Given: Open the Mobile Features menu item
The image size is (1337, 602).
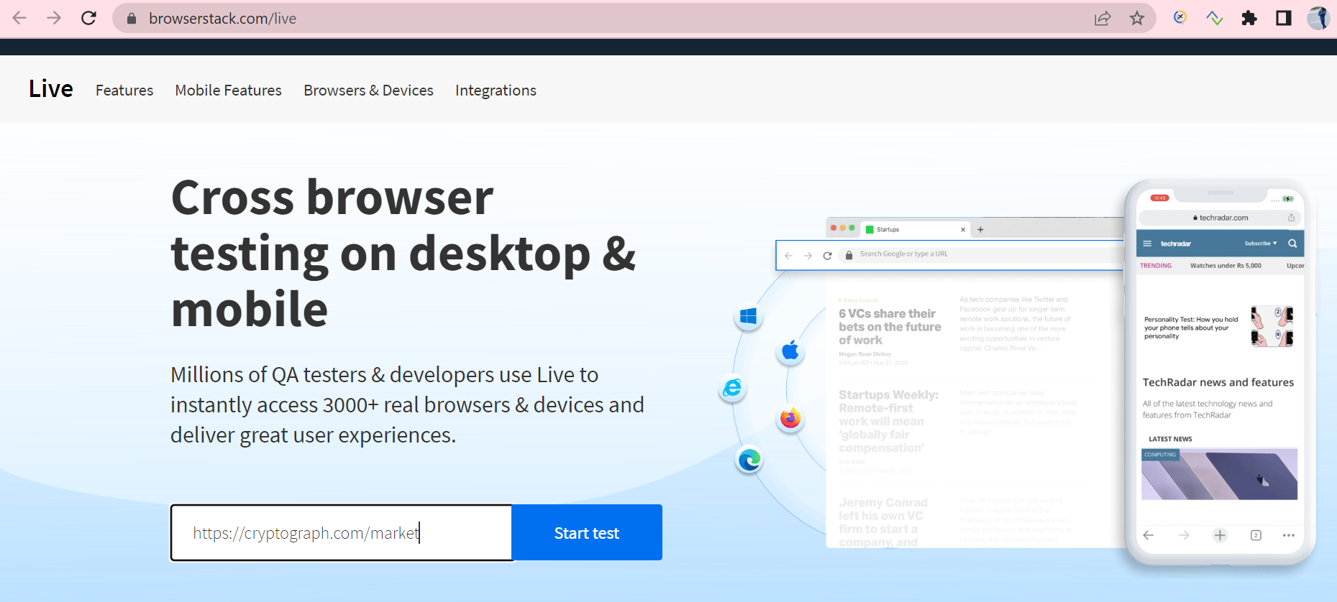Looking at the screenshot, I should (229, 91).
